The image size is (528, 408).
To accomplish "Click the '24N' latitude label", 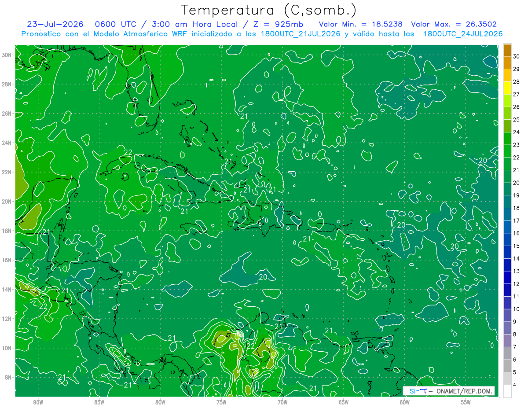I will [x=7, y=143].
